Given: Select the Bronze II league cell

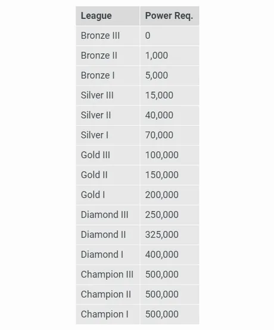Looking at the screenshot, I should coord(108,55).
